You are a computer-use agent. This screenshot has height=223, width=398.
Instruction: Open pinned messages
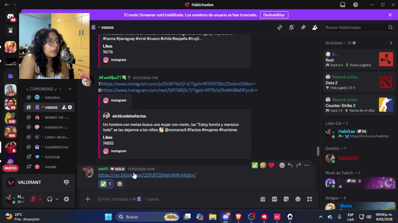(x=303, y=28)
